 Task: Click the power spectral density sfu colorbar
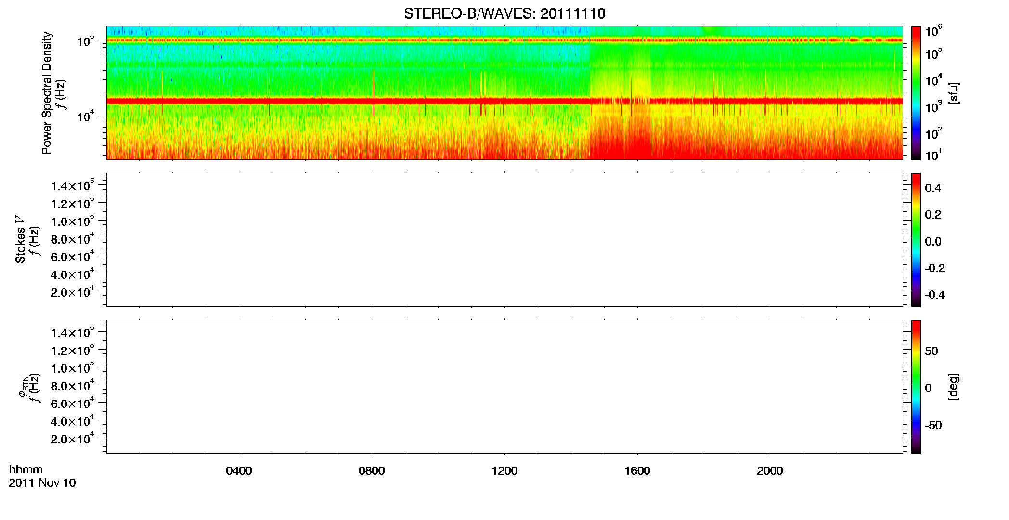(x=916, y=93)
